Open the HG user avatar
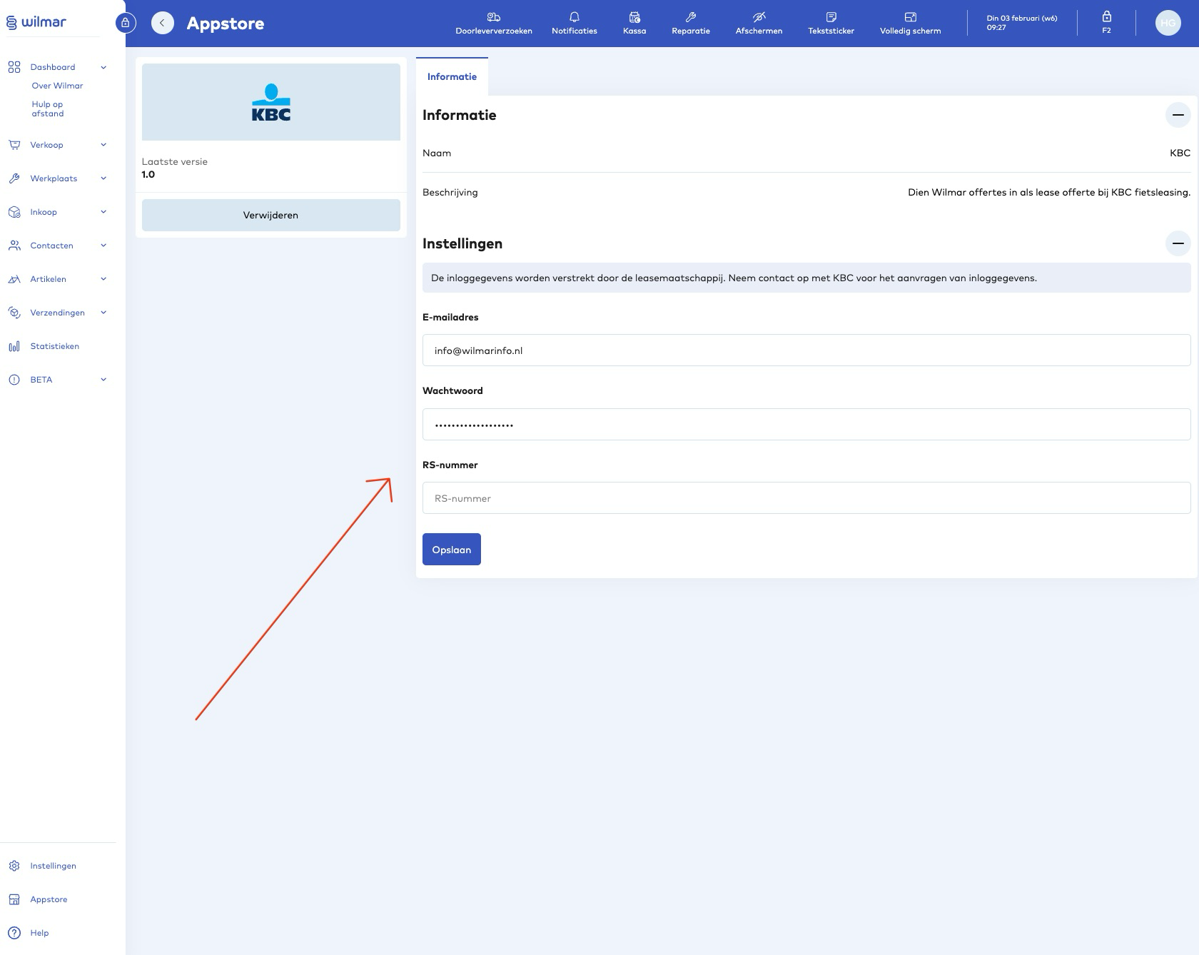The height and width of the screenshot is (955, 1199). 1168,23
